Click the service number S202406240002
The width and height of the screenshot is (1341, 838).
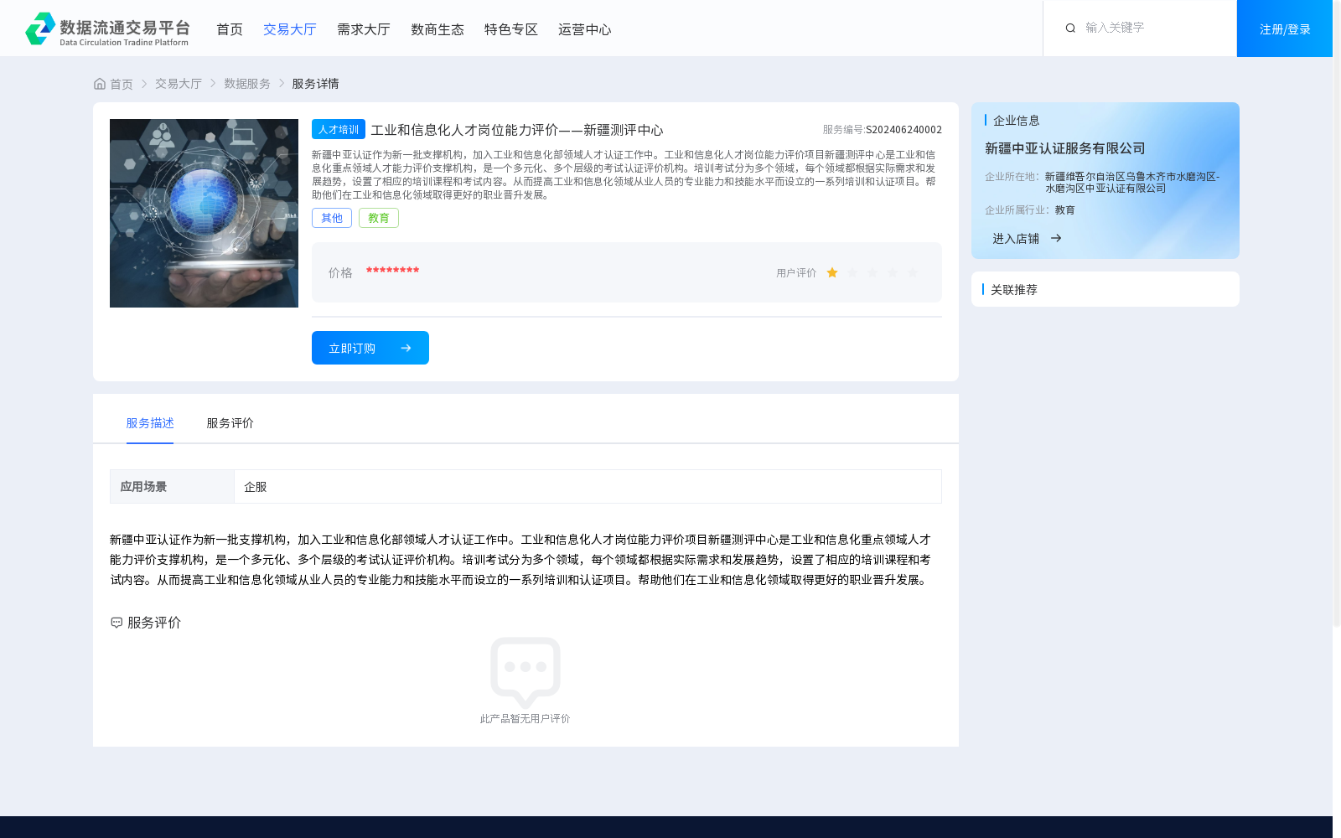pyautogui.click(x=903, y=130)
